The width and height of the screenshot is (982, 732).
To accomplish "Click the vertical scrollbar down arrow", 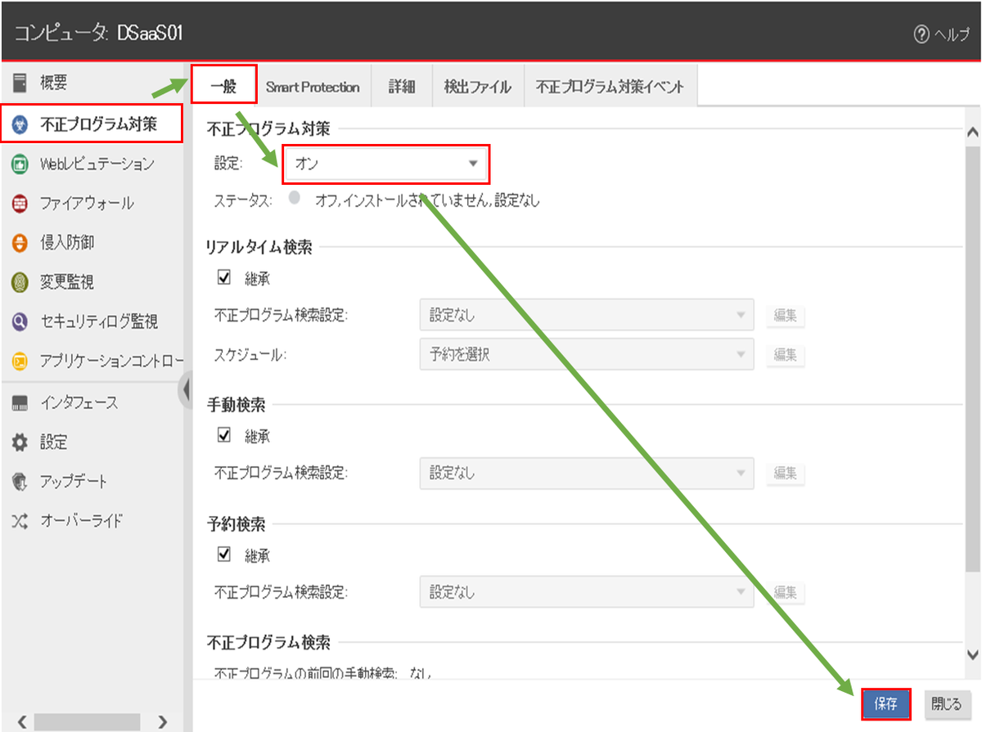I will click(972, 653).
